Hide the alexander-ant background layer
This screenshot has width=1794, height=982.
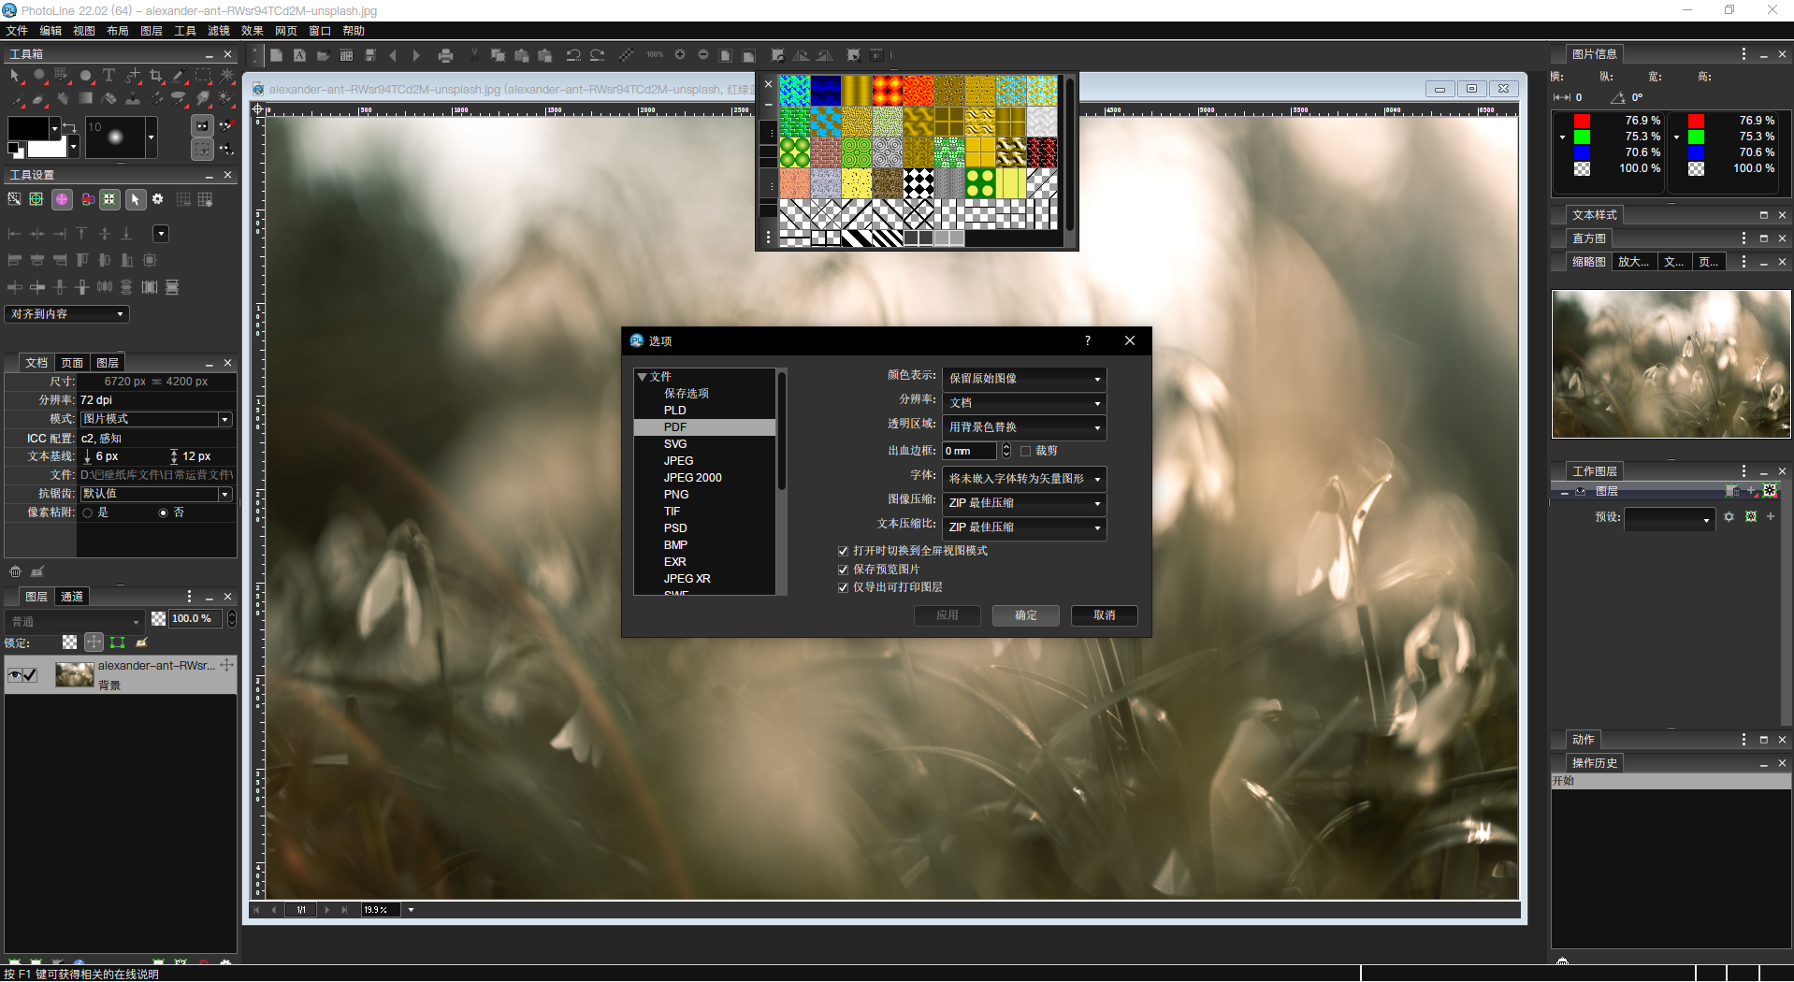15,674
